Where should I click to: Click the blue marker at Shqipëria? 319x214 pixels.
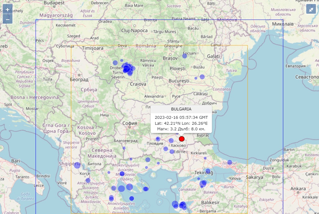pos(77,165)
